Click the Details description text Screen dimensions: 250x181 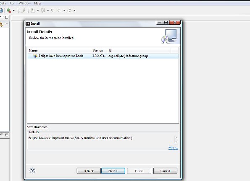[80, 138]
